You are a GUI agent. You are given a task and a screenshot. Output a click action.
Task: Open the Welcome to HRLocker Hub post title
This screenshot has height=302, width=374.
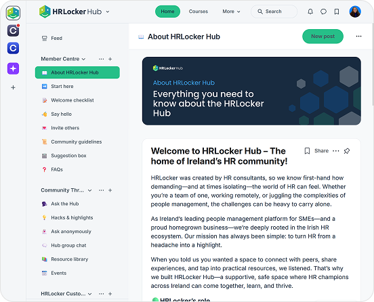click(219, 156)
